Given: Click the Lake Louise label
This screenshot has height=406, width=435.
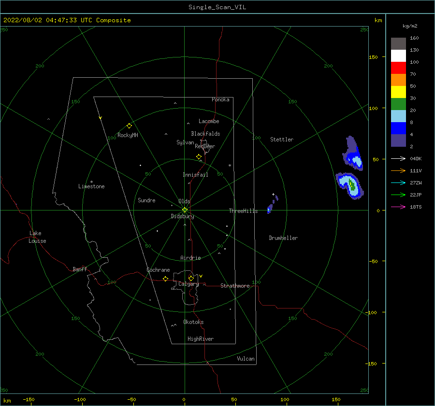Looking at the screenshot, I should pyautogui.click(x=37, y=237).
